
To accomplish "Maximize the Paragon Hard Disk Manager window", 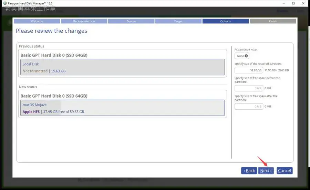I will [293, 3].
